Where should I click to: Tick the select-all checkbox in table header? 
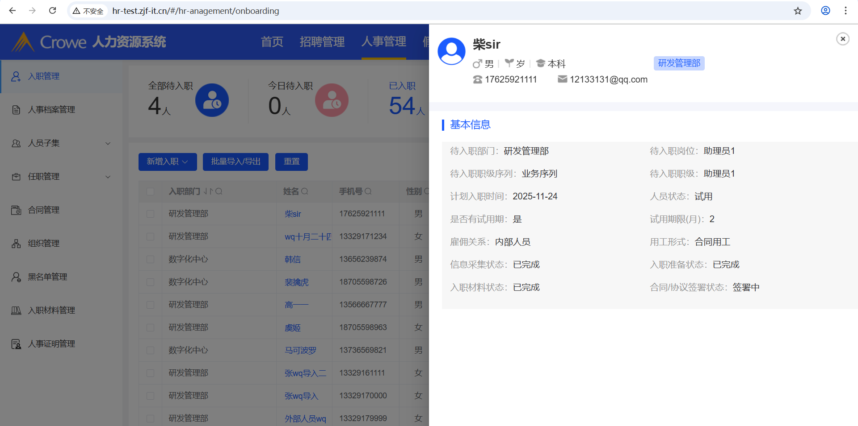tap(151, 191)
